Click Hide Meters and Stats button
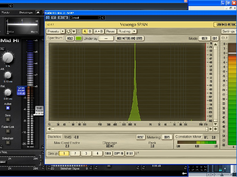Viewport: 237px width, 177px height. (130, 38)
